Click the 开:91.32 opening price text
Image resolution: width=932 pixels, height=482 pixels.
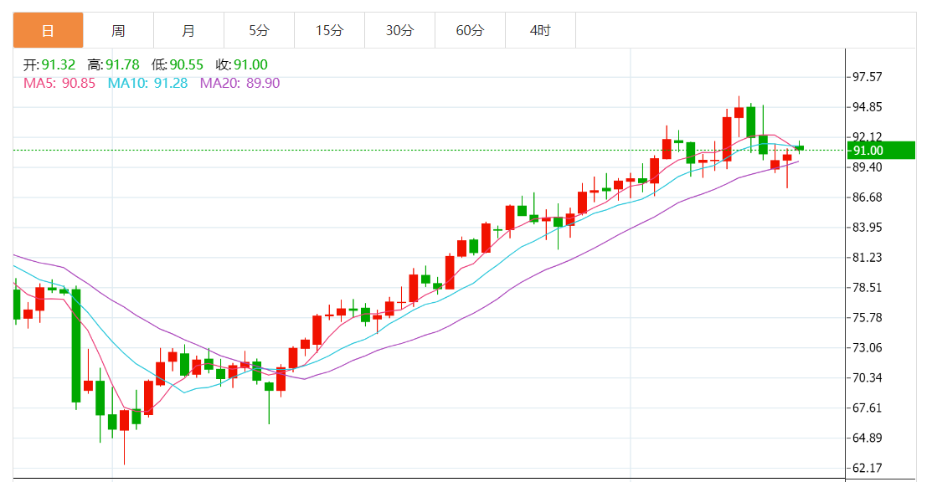[x=49, y=65]
